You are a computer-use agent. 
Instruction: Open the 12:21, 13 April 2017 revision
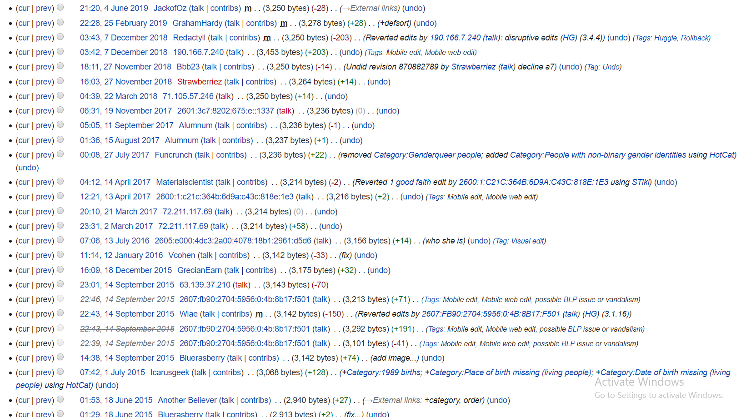(115, 197)
